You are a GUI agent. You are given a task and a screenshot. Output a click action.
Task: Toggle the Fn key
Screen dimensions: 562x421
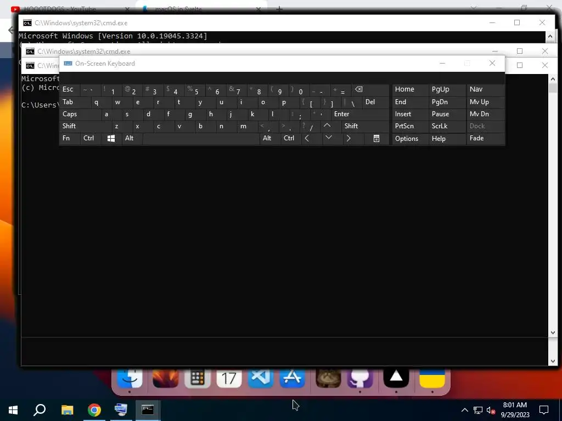(70, 138)
